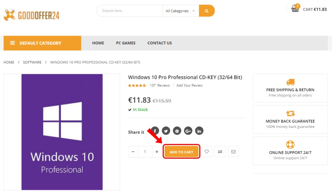Open the shopping cart basket icon
Viewport: 332px width, 195px height.
[x=295, y=8]
